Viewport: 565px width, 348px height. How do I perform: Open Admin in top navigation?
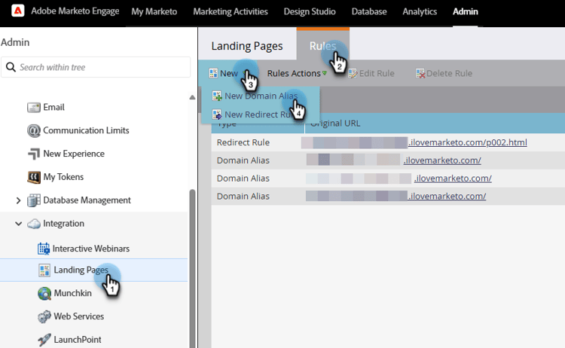coord(466,11)
